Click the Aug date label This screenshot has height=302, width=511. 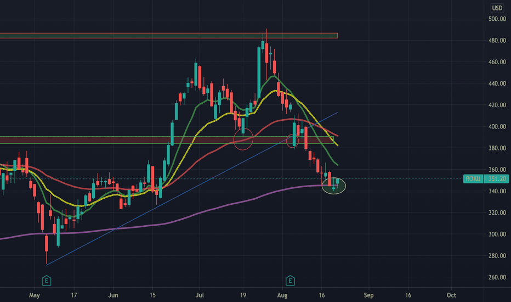pyautogui.click(x=282, y=295)
